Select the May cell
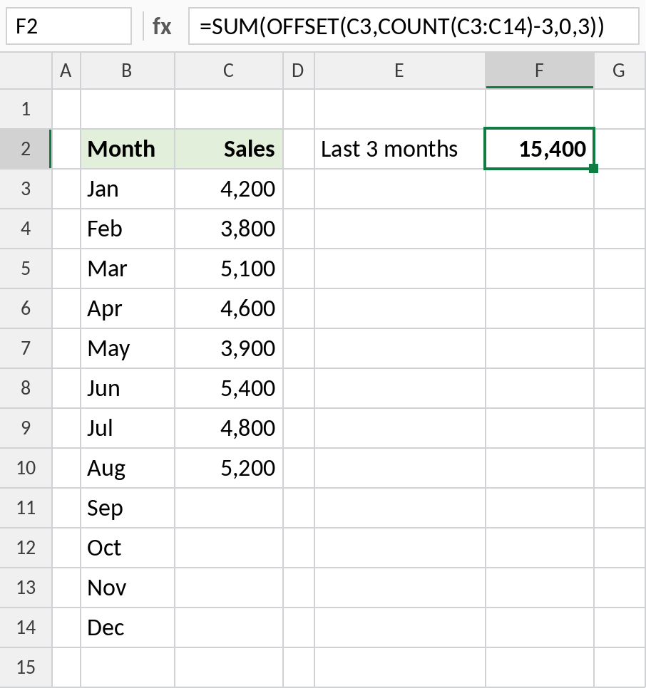Viewport: 646px width, 688px height. tap(128, 348)
